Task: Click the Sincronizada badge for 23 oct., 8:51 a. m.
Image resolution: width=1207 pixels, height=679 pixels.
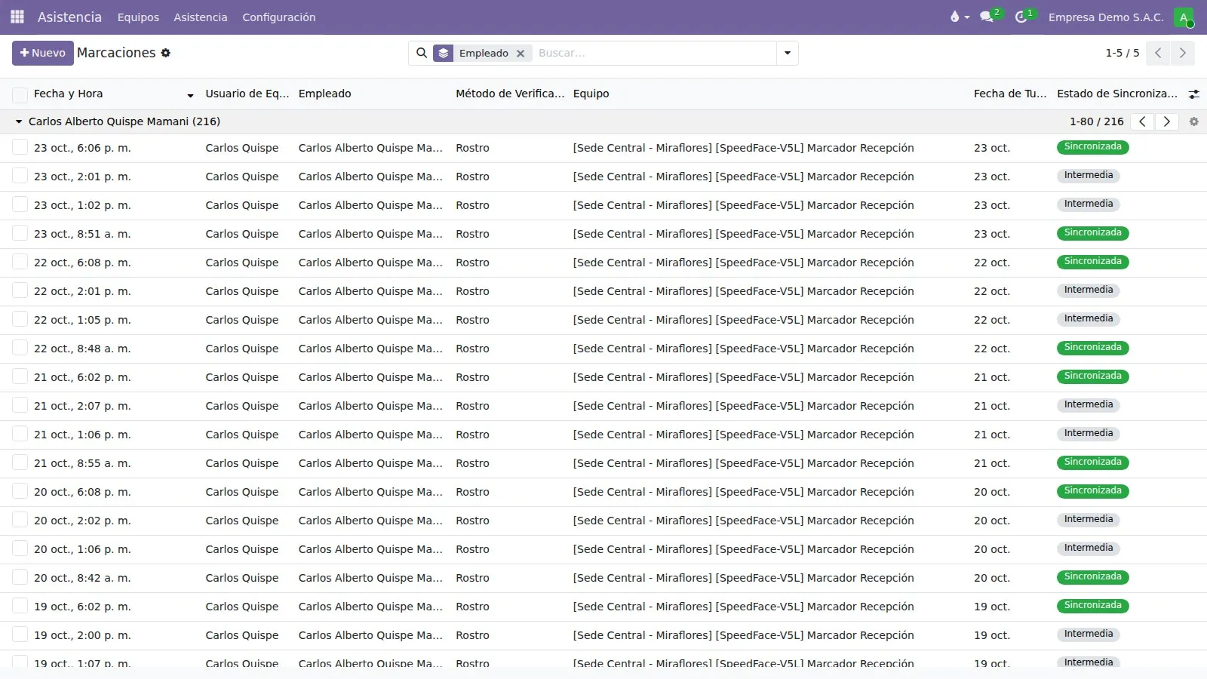Action: click(x=1092, y=233)
